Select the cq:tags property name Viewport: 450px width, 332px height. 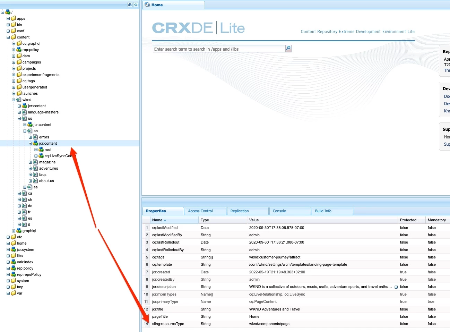158,257
